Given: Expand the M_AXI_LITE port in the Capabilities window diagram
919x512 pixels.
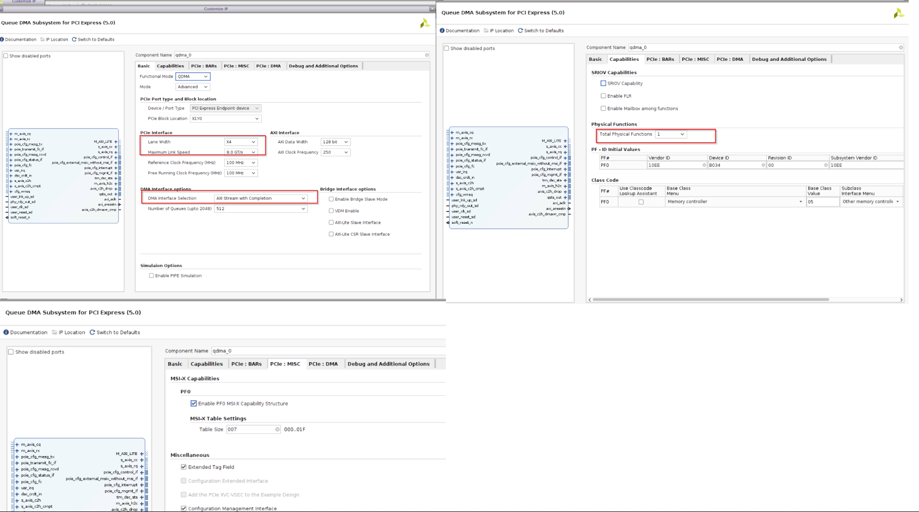Looking at the screenshot, I should pyautogui.click(x=565, y=141).
